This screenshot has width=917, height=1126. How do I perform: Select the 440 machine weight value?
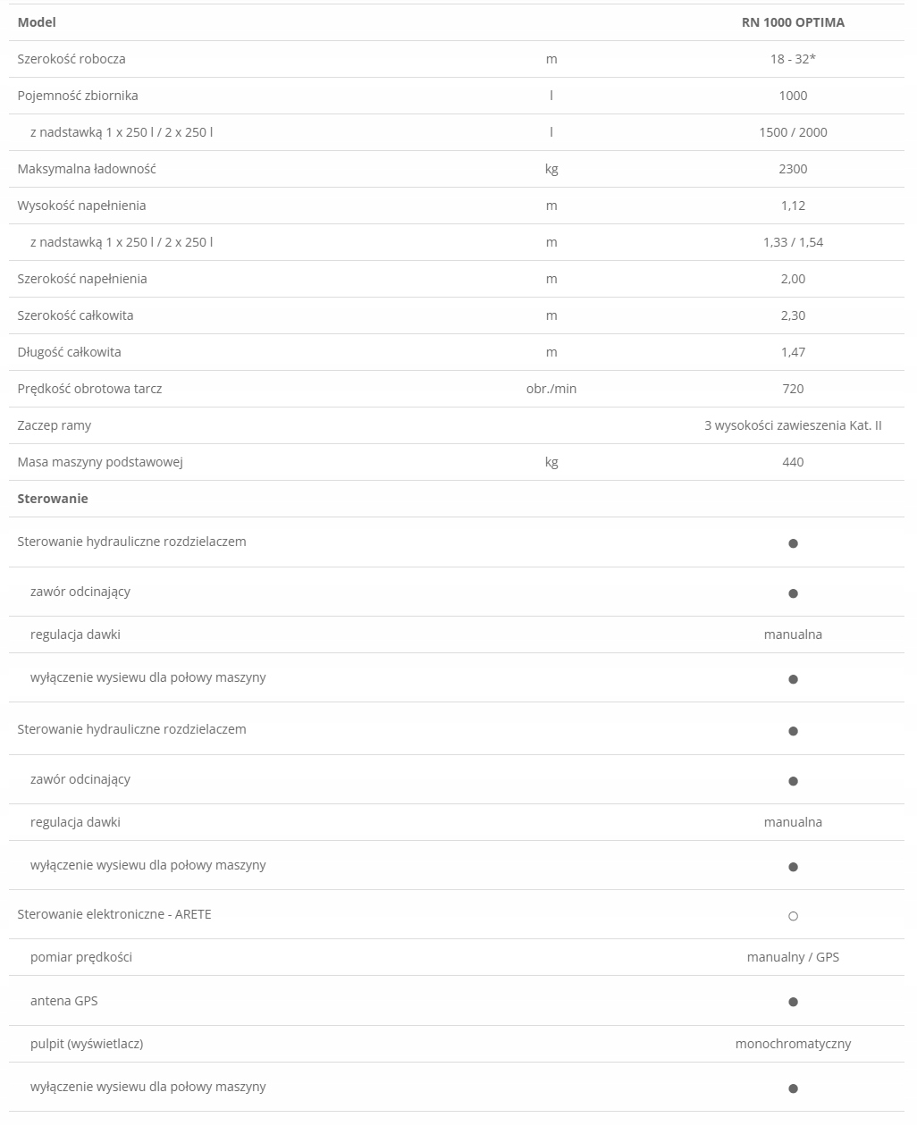(x=793, y=462)
